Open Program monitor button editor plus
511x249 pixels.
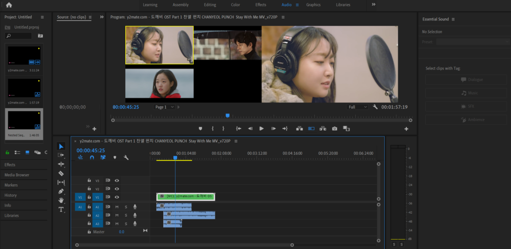coord(406,129)
